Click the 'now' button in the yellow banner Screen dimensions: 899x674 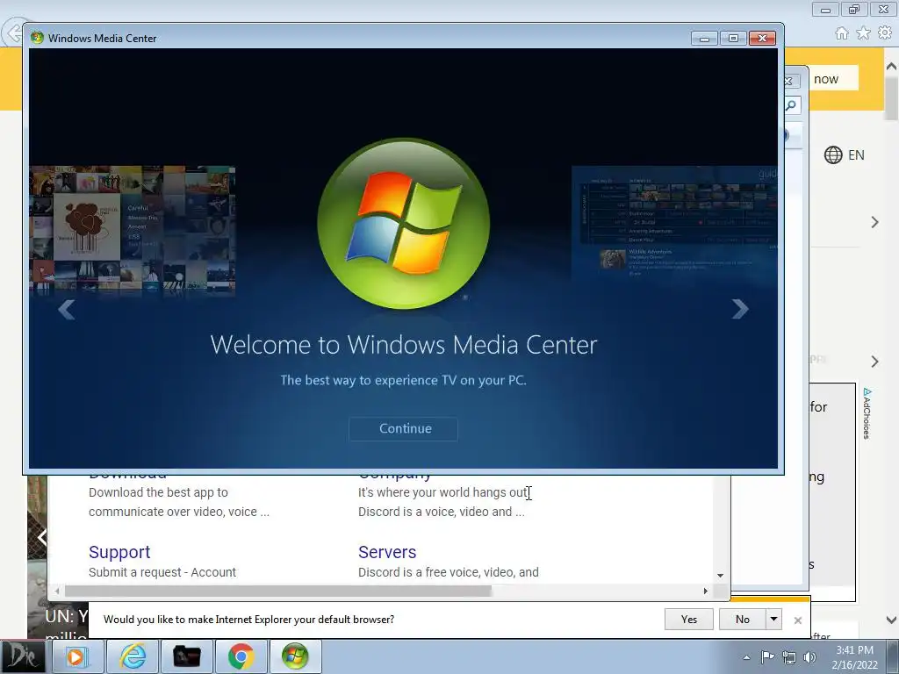[826, 78]
